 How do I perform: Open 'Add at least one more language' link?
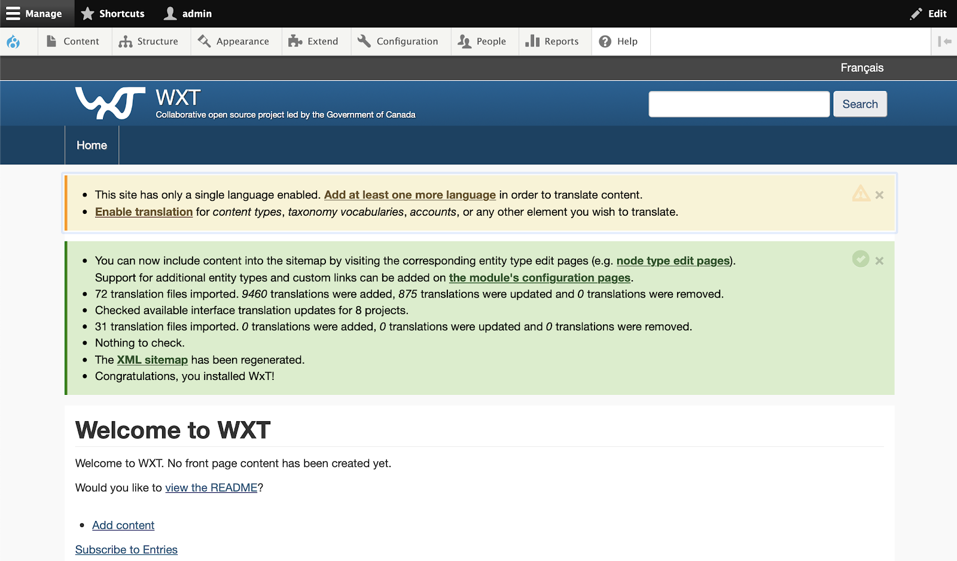[x=410, y=195]
